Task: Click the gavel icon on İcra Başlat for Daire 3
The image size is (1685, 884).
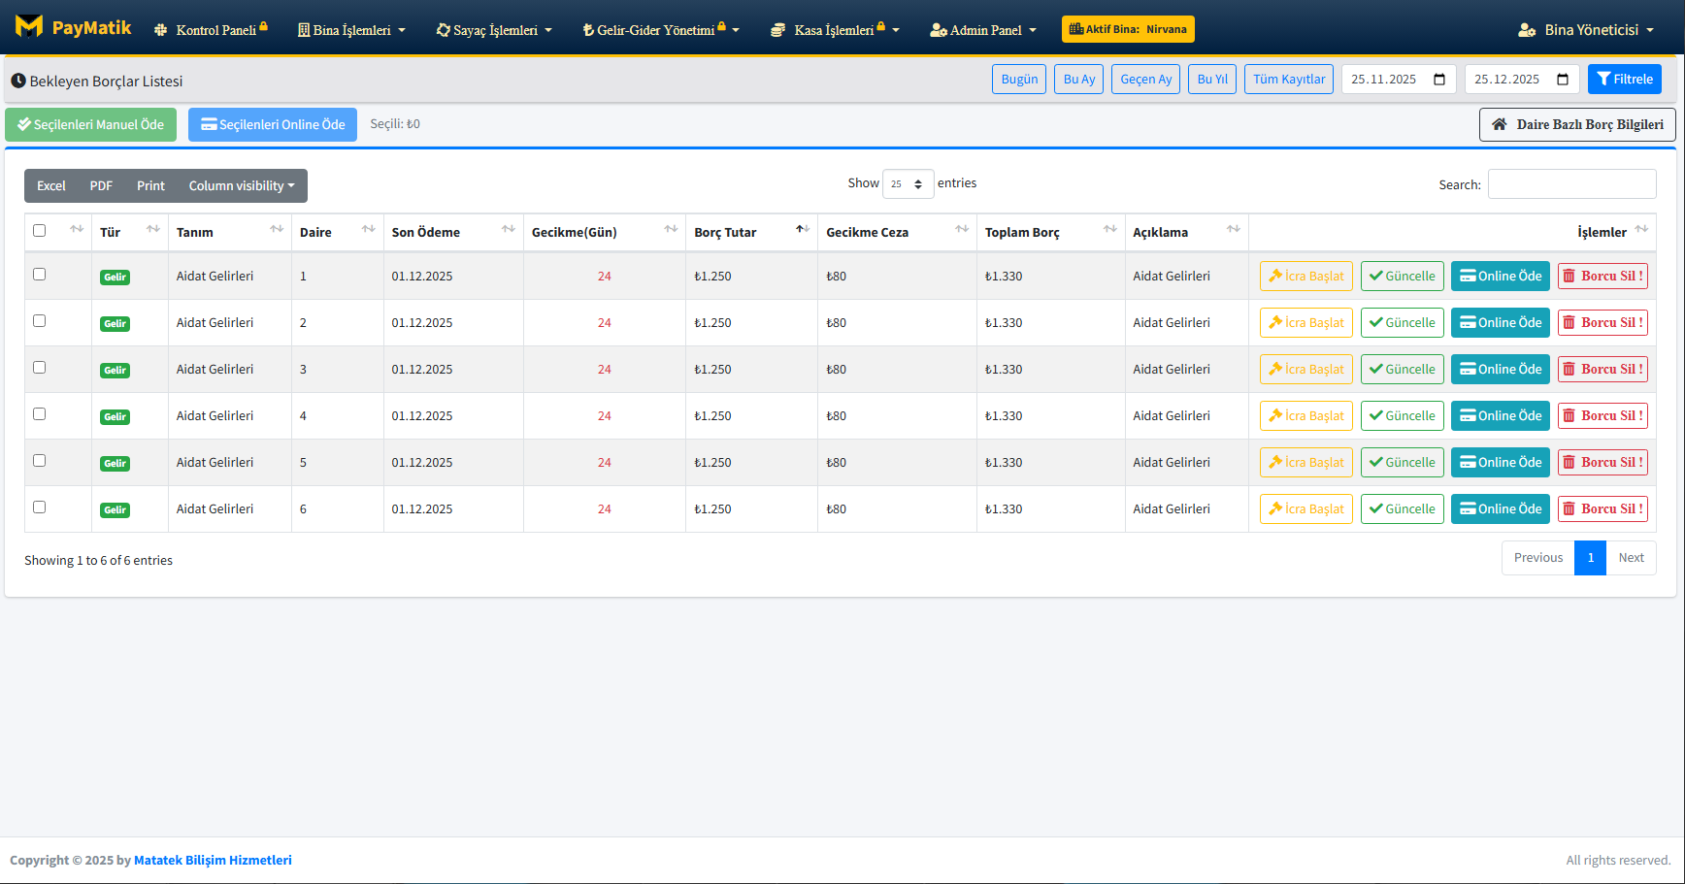Action: (1275, 370)
